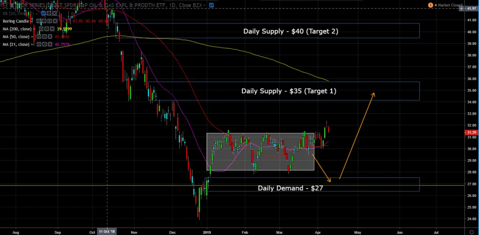Open Boring Candle source code braces icon
This screenshot has width=479, height=235.
(50, 21)
